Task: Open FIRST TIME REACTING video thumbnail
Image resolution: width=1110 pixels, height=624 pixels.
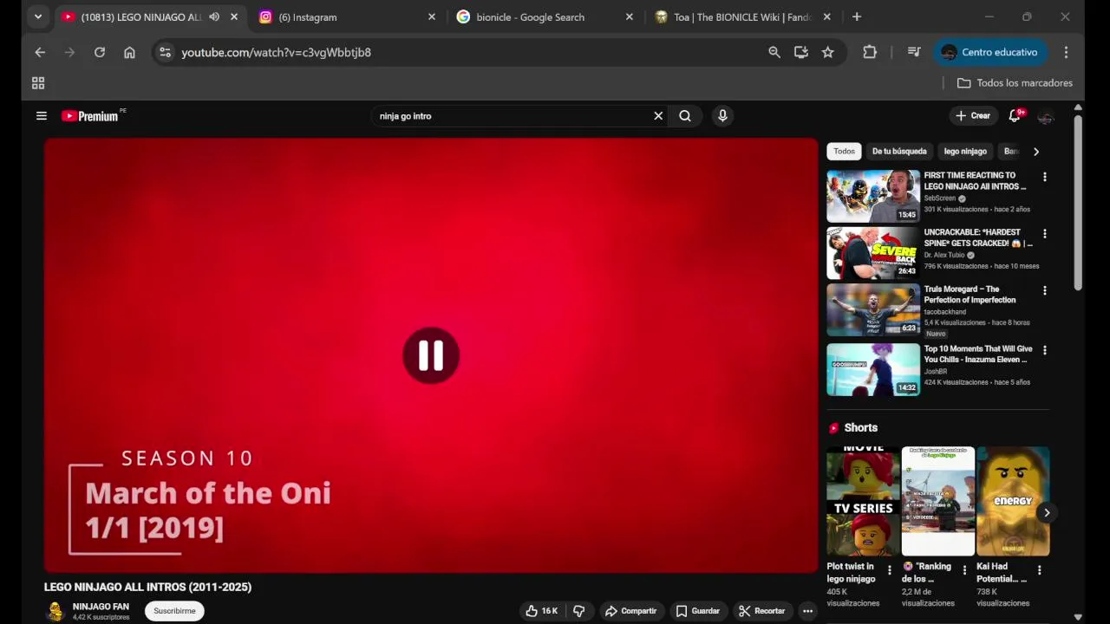Action: (873, 196)
